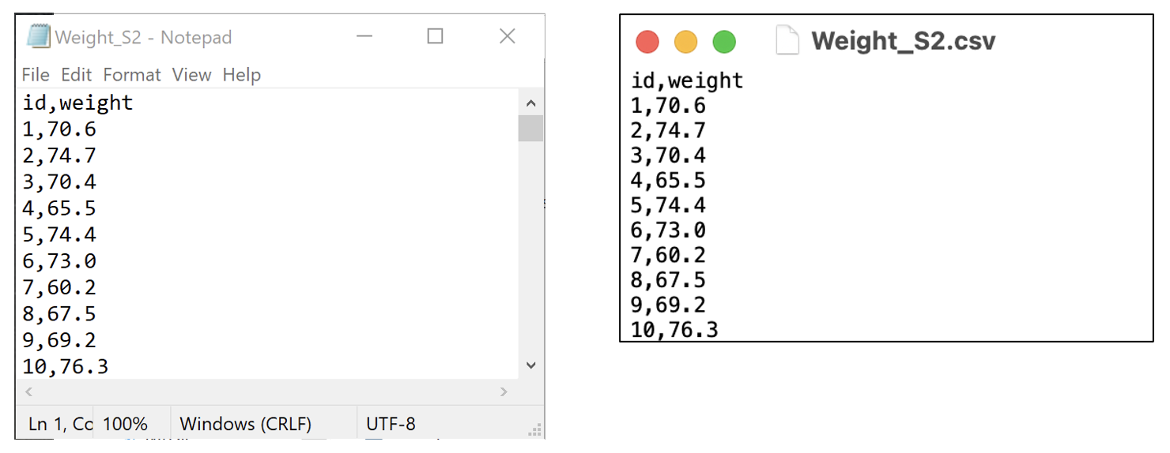Image resolution: width=1170 pixels, height=453 pixels.
Task: Click the vertical scrollbar thumb in Notepad
Action: [x=530, y=129]
